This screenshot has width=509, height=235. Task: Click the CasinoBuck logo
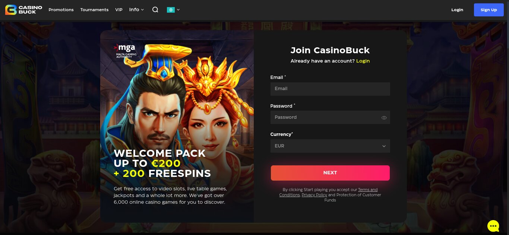tap(23, 10)
